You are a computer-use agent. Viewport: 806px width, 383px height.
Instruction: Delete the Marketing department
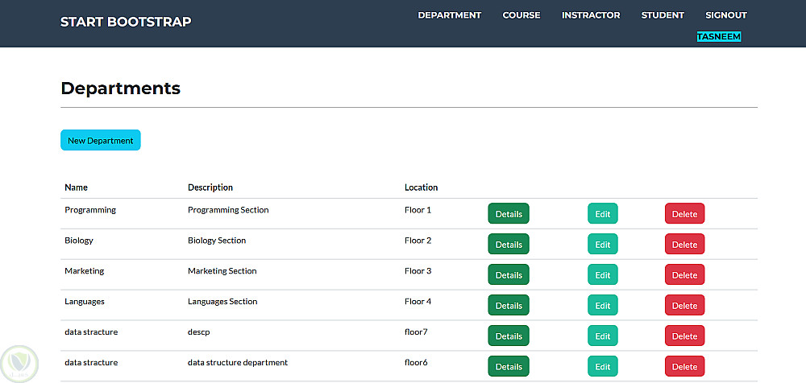[x=684, y=275]
